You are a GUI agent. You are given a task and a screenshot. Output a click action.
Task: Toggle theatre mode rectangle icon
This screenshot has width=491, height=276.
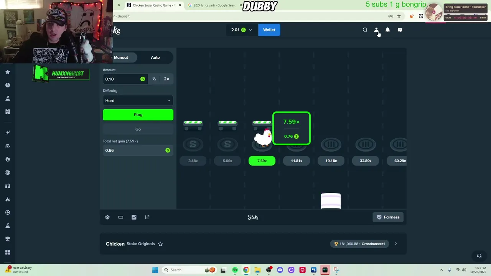click(x=120, y=217)
